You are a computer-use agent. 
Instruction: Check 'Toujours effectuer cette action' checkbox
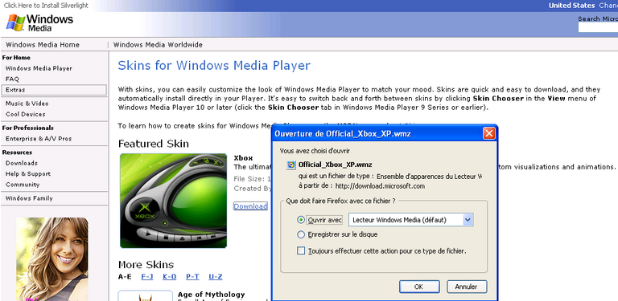click(301, 250)
